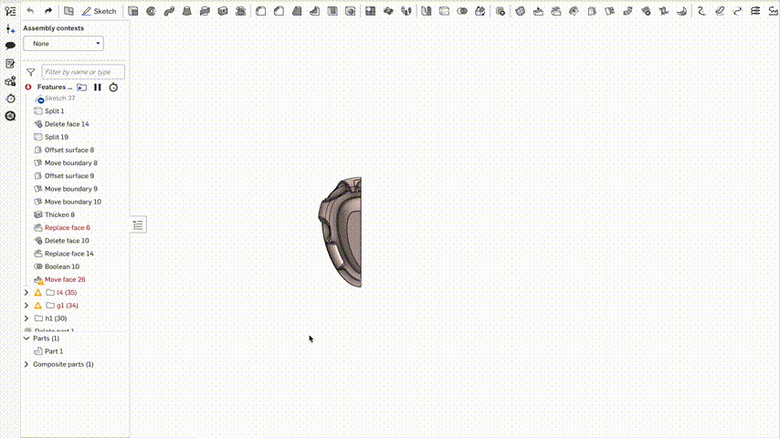Screen dimensions: 780x438
Task: Start a new Sketch
Action: coord(100,11)
